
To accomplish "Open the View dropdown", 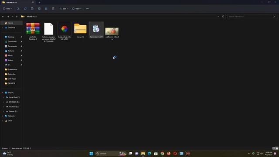I will (77, 9).
